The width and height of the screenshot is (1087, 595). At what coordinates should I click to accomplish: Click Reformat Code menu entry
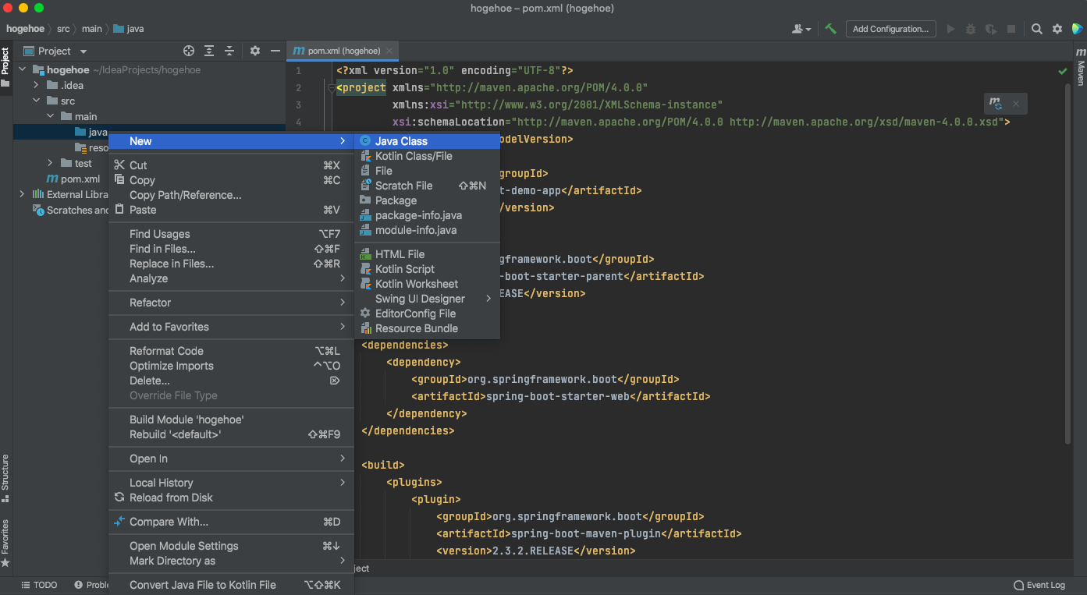coord(231,351)
